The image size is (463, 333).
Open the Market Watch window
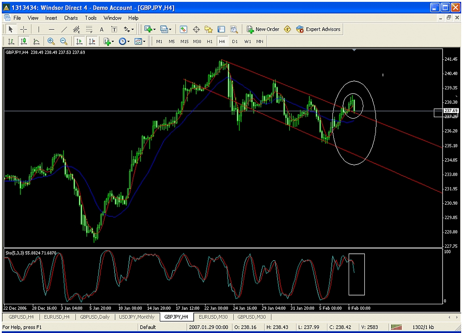click(x=184, y=29)
